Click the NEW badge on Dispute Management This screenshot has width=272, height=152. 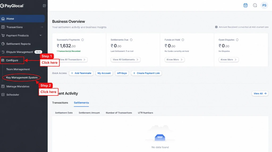[x=38, y=52]
